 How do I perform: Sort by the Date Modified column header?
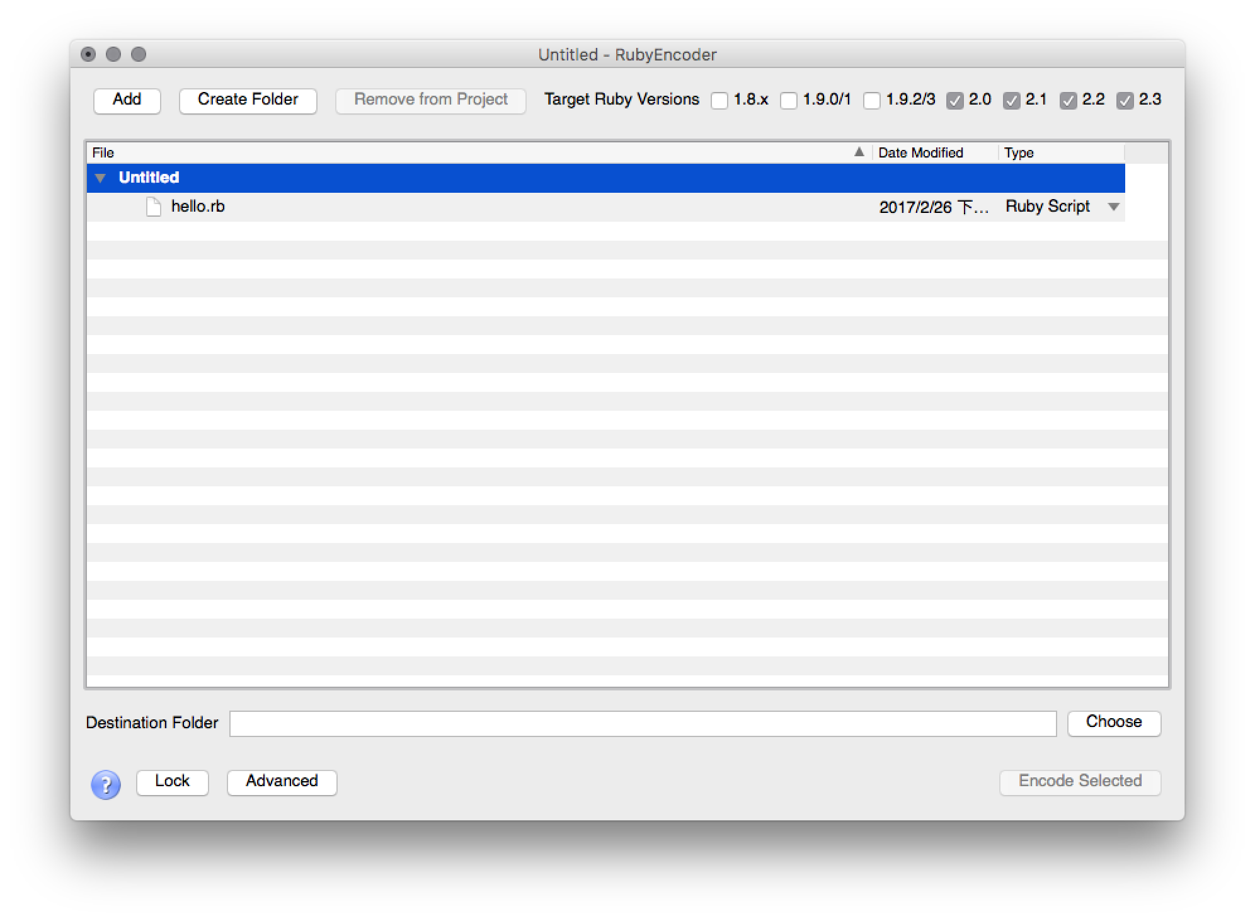coord(920,152)
